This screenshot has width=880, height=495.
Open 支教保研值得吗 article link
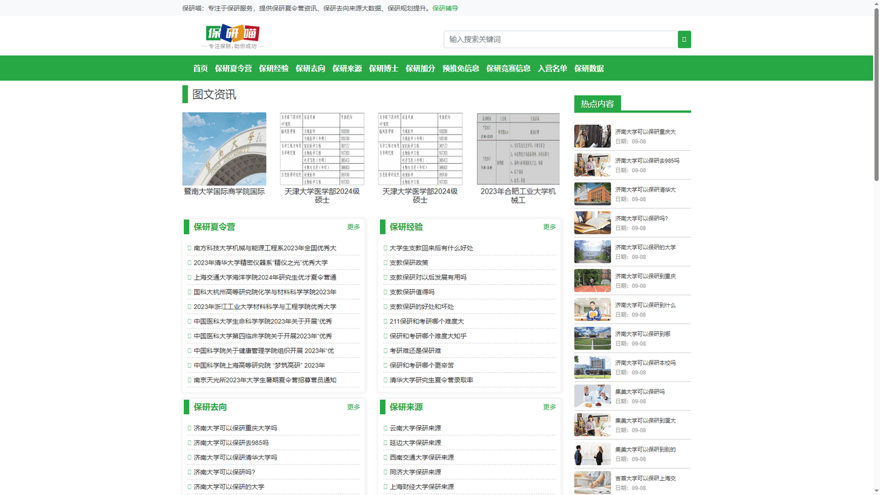(x=412, y=292)
